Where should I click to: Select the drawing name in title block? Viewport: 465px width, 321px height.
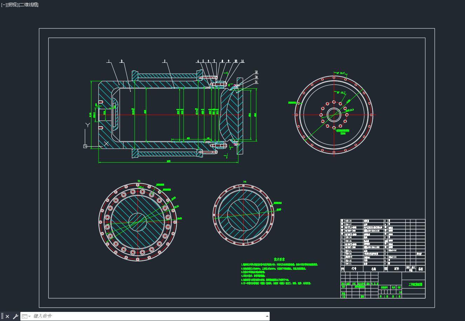tap(415, 285)
